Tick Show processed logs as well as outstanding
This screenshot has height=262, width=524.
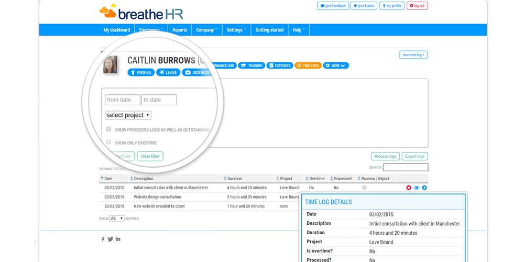pos(108,129)
